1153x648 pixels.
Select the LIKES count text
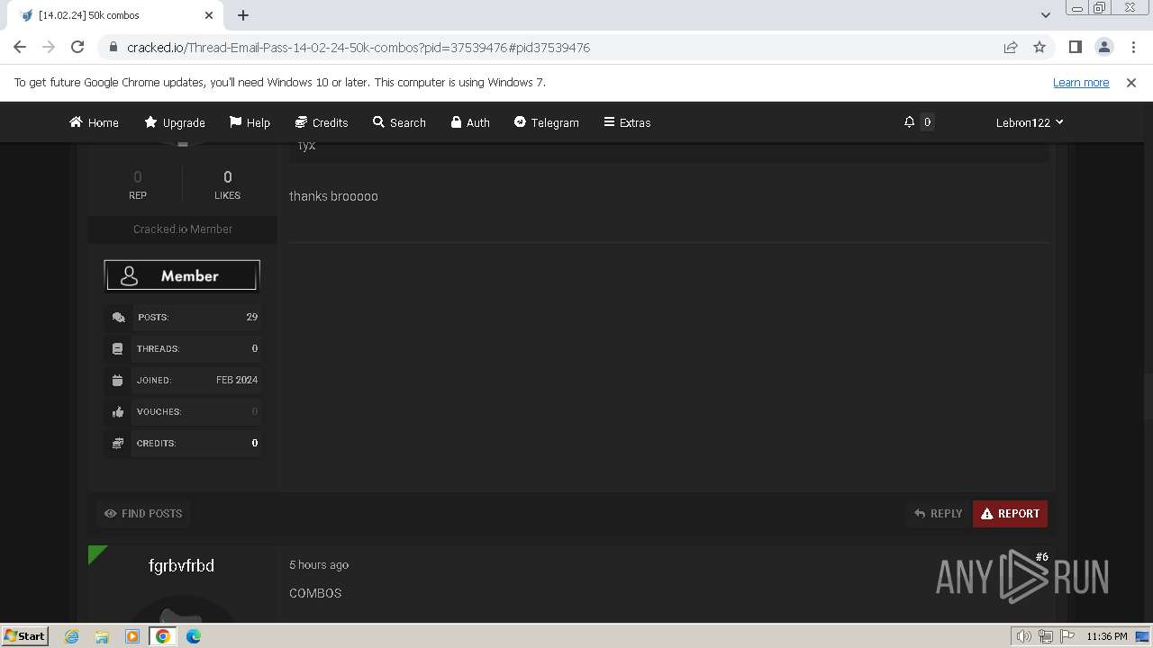[227, 177]
